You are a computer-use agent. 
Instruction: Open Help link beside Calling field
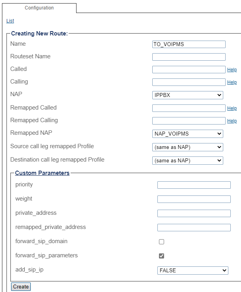coord(232,82)
